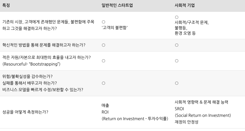Viewport: 245px width, 131px height.
Task: Click the 재정의 안정성 text
Action: [187, 122]
